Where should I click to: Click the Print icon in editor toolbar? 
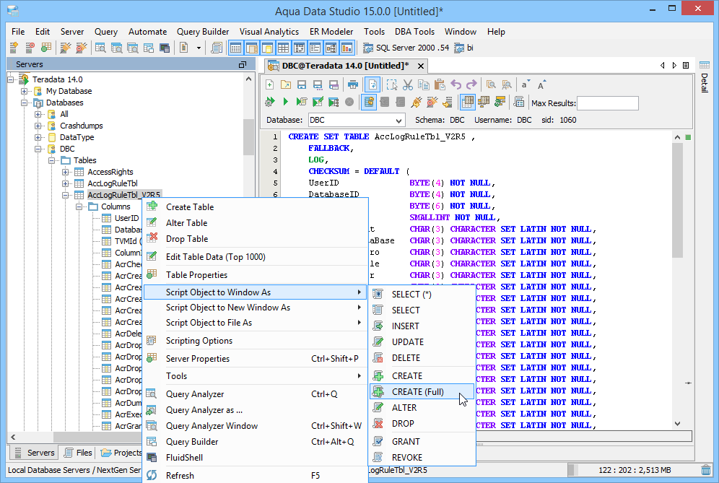coord(352,85)
